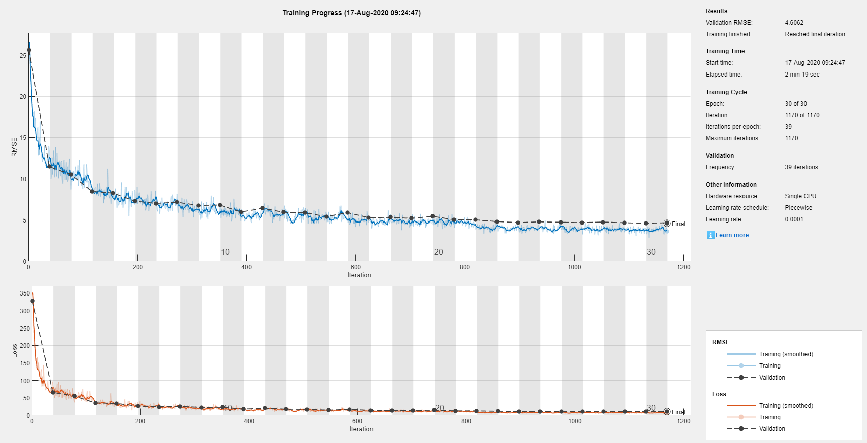
Task: Click the 'Validation RMSE:' label
Action: coord(729,23)
